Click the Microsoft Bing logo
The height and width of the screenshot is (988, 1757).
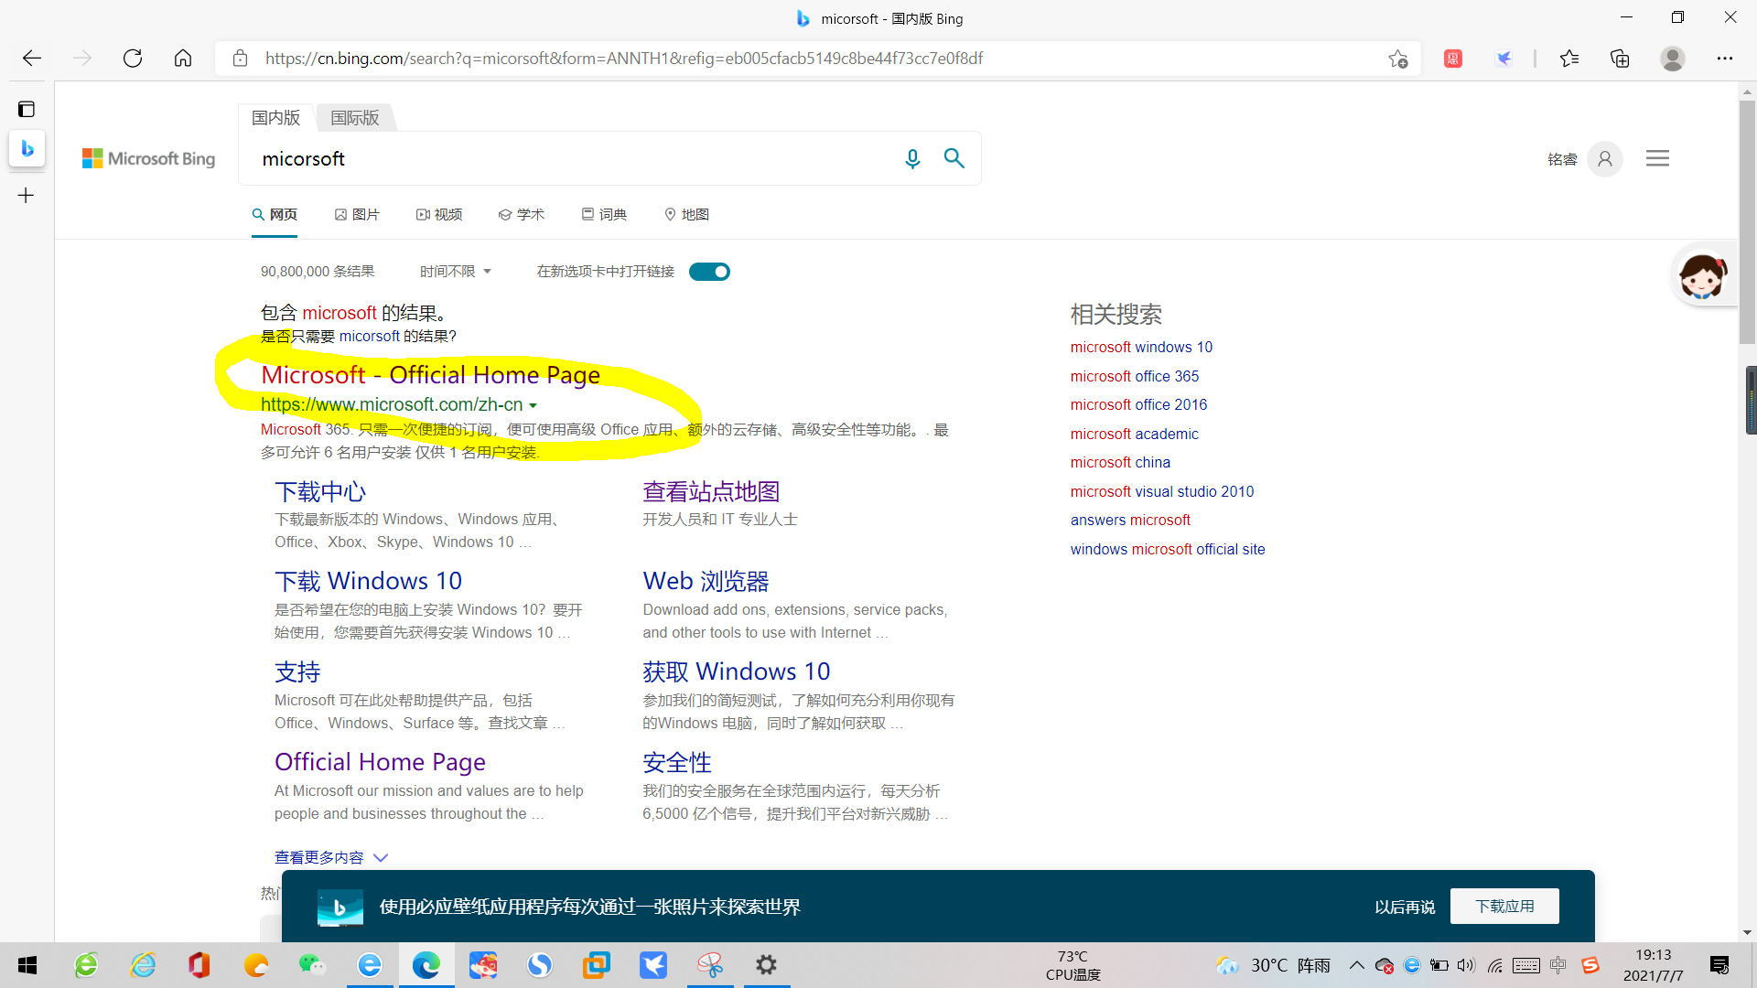[x=149, y=158]
